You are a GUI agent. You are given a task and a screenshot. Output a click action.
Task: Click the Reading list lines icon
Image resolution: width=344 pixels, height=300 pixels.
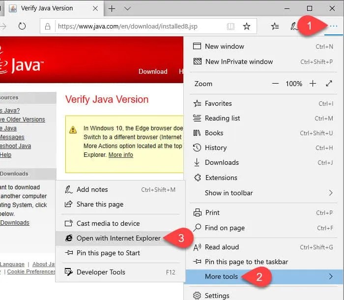pos(197,118)
